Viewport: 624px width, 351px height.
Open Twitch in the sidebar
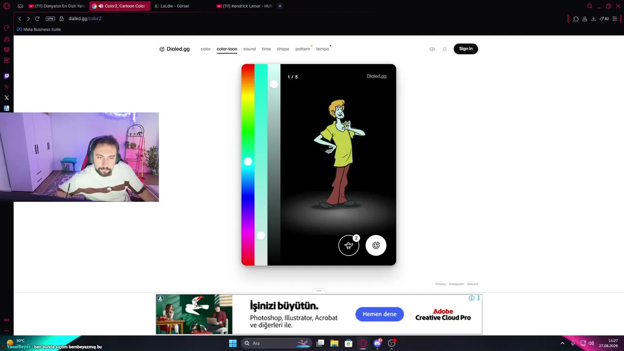(x=6, y=76)
